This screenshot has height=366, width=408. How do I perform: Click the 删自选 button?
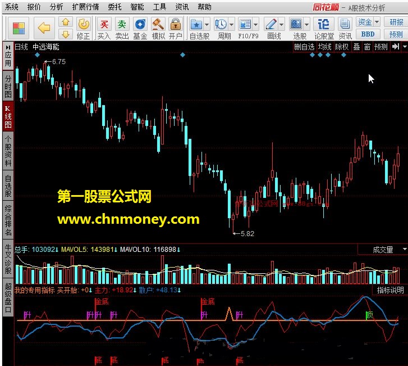[x=304, y=47]
